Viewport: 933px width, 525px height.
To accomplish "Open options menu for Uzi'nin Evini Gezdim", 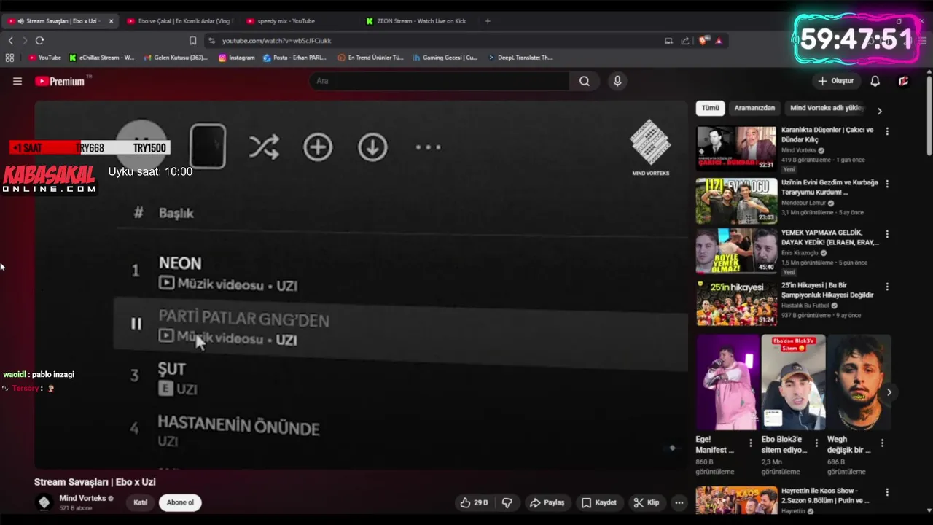I will pos(887,184).
